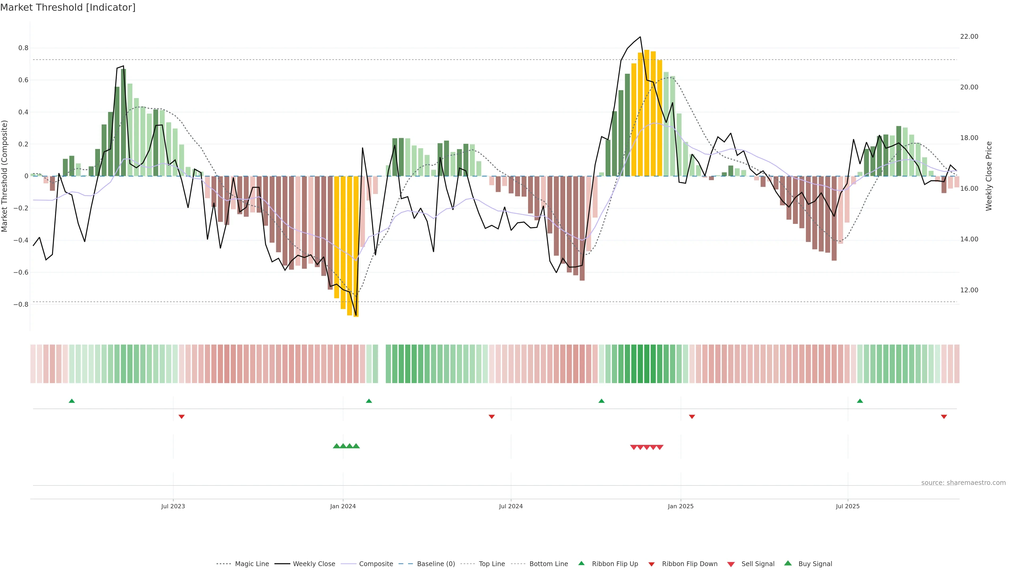The height and width of the screenshot is (573, 1019).
Task: Click the Top Line legend label
Action: pyautogui.click(x=492, y=564)
